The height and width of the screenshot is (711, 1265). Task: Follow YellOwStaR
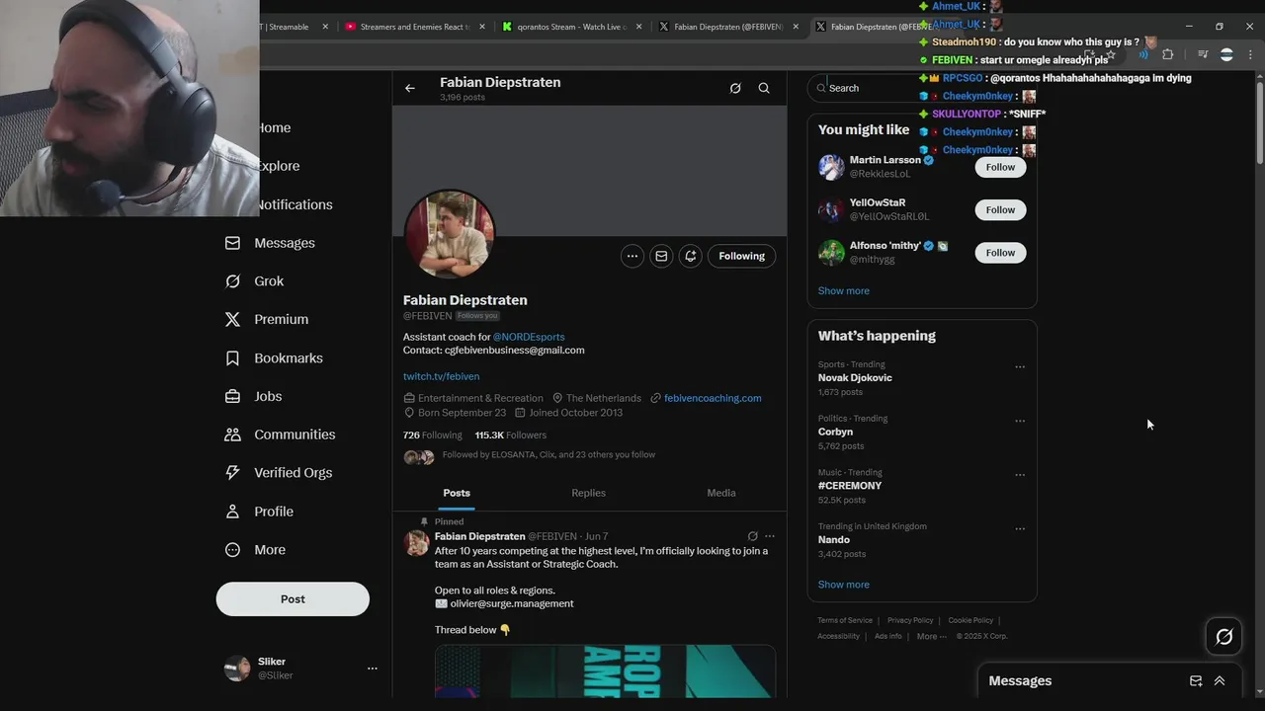coord(1000,209)
